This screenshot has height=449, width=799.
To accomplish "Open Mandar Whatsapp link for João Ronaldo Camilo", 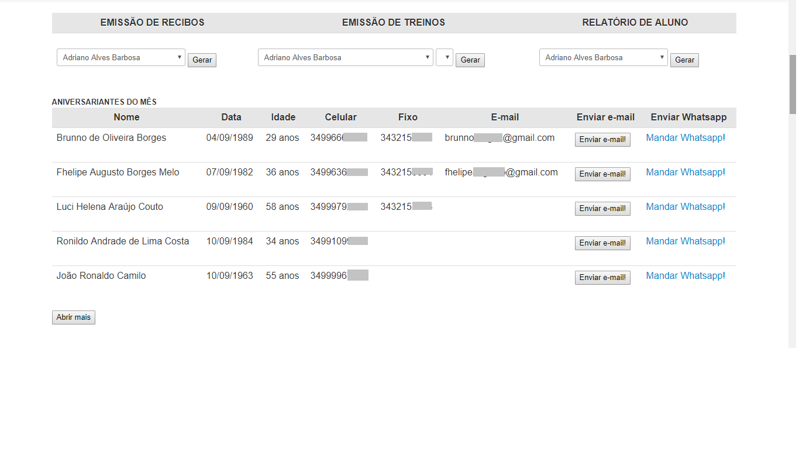I will [x=685, y=276].
